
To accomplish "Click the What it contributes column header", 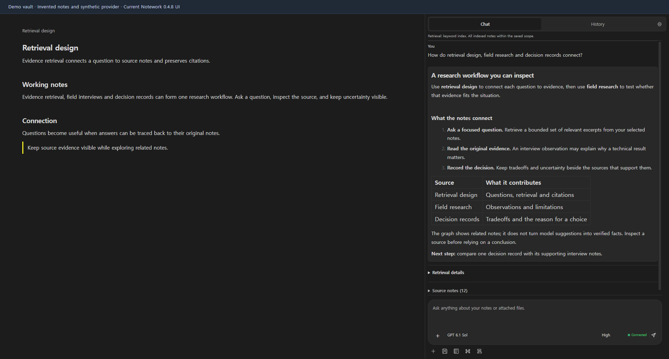I will click(536, 183).
